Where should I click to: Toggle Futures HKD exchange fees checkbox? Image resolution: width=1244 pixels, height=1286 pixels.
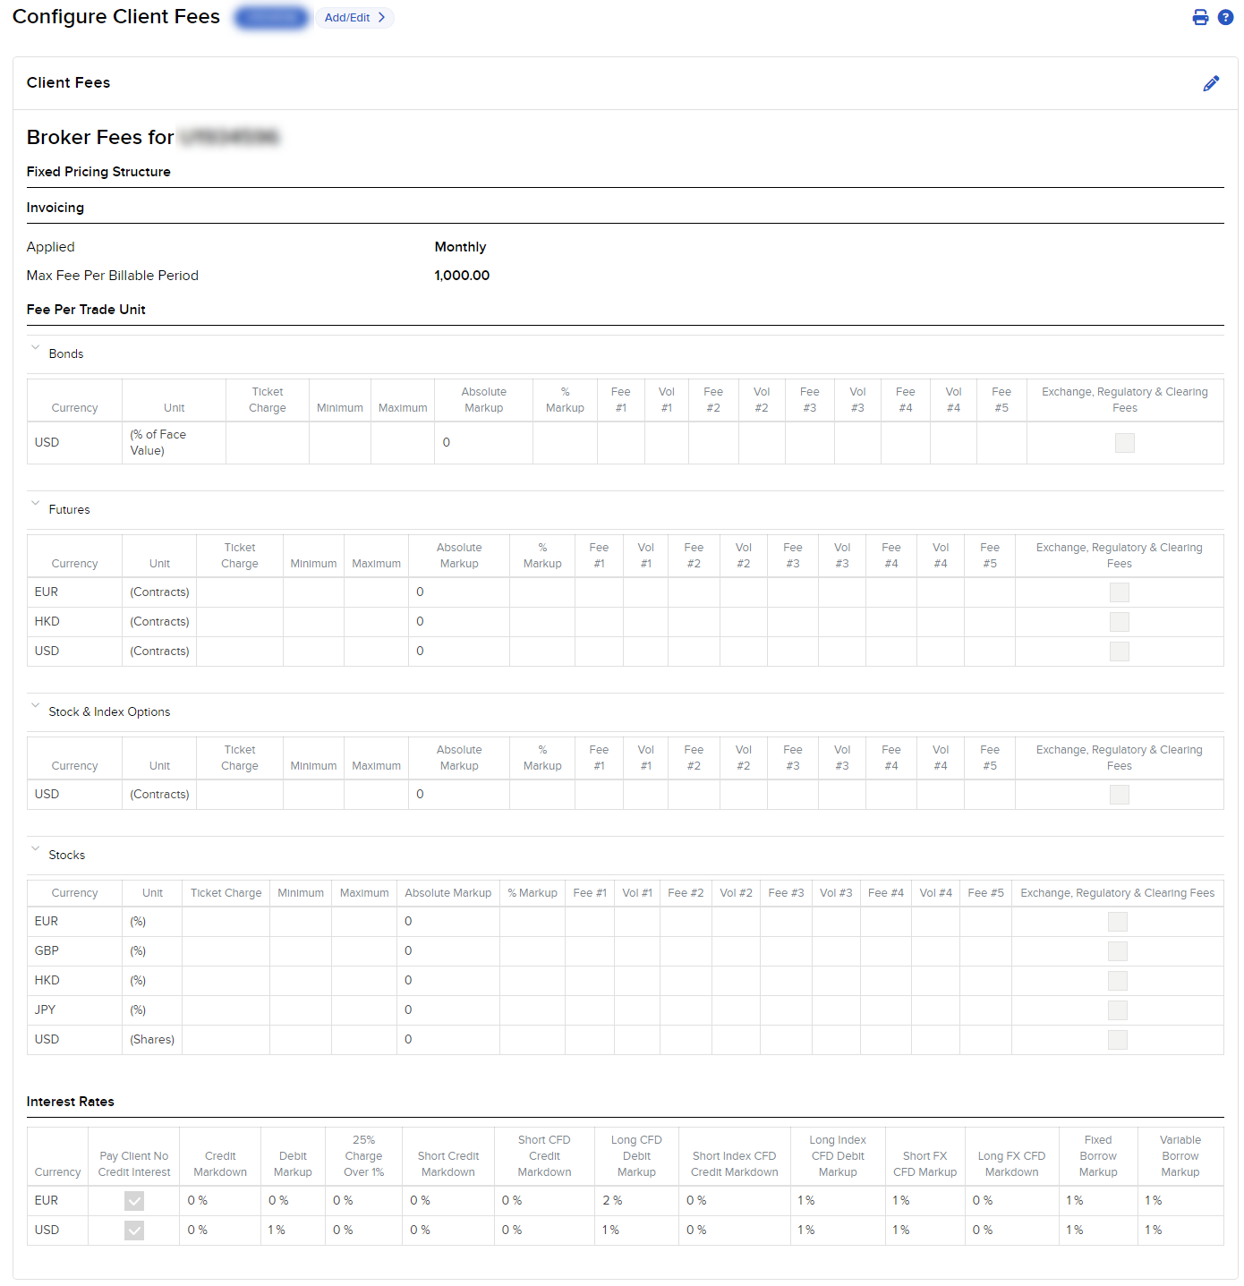click(1119, 622)
